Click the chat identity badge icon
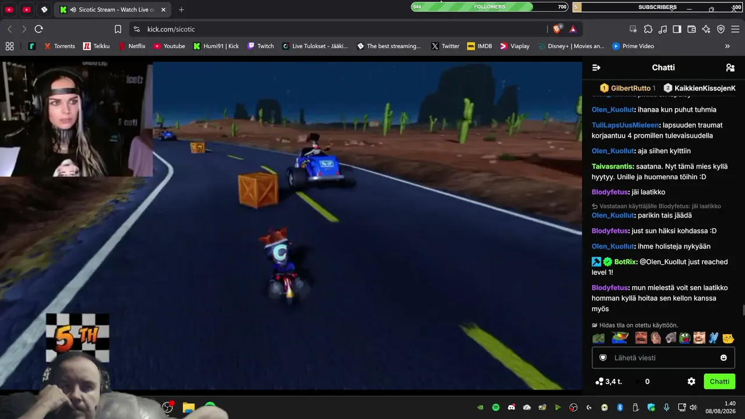The height and width of the screenshot is (419, 745). [603, 358]
